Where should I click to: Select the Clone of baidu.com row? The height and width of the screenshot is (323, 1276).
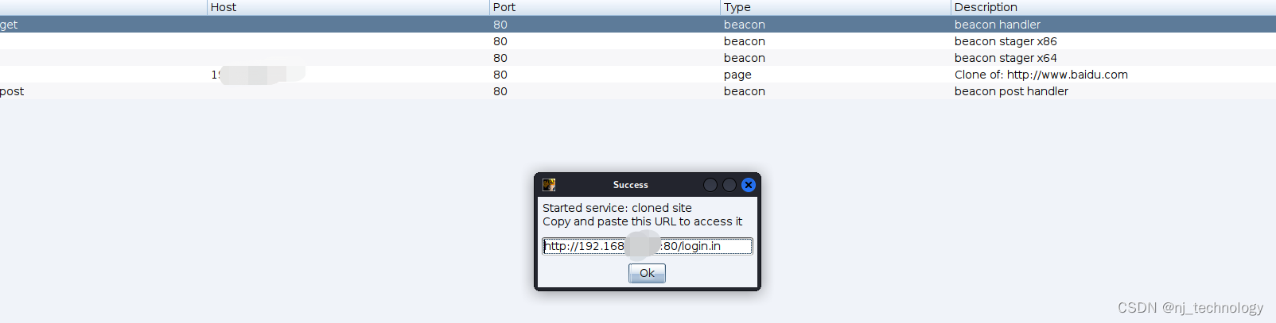pos(638,75)
